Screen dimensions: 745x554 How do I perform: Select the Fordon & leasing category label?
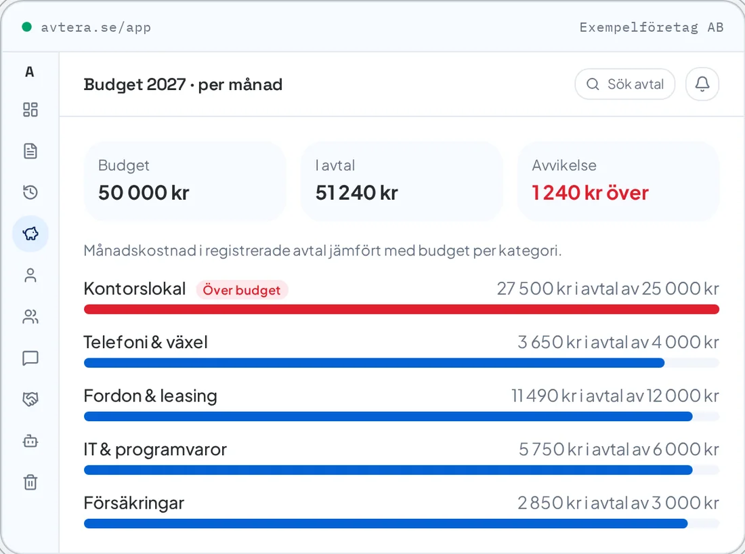pyautogui.click(x=150, y=396)
